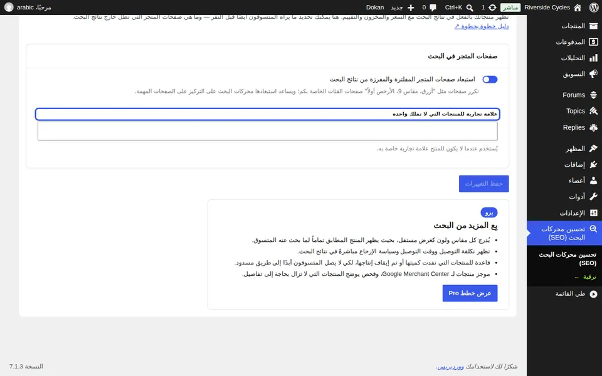Toggle استبعاد صفحات المتجر المفلترة switch
The height and width of the screenshot is (376, 602).
(490, 80)
